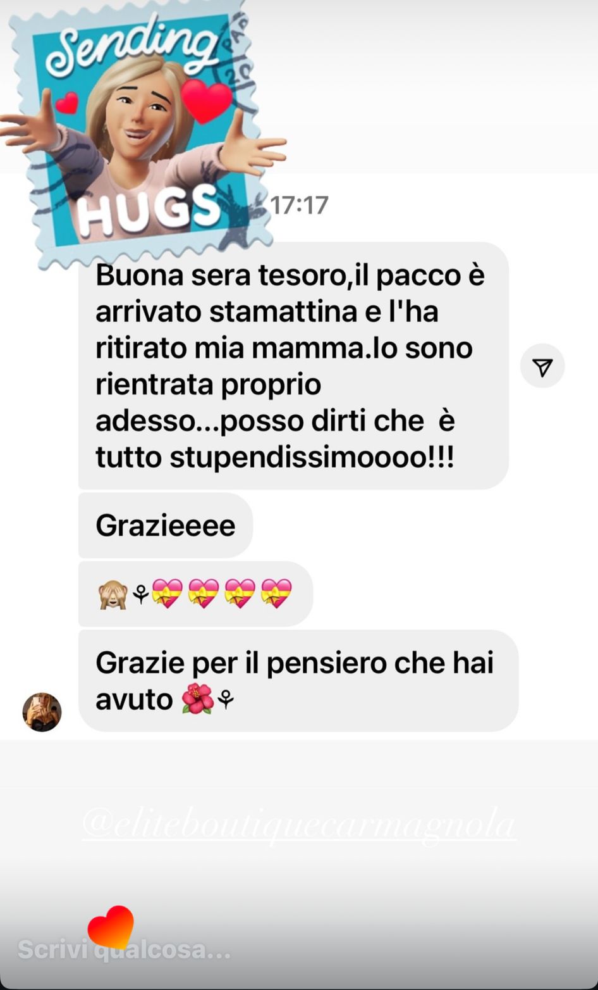Tap the paper-plane share icon beside message
The width and height of the screenshot is (598, 990).
coord(542,367)
